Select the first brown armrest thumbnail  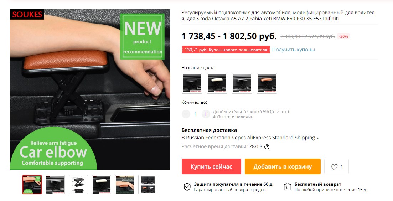[x=32, y=185]
